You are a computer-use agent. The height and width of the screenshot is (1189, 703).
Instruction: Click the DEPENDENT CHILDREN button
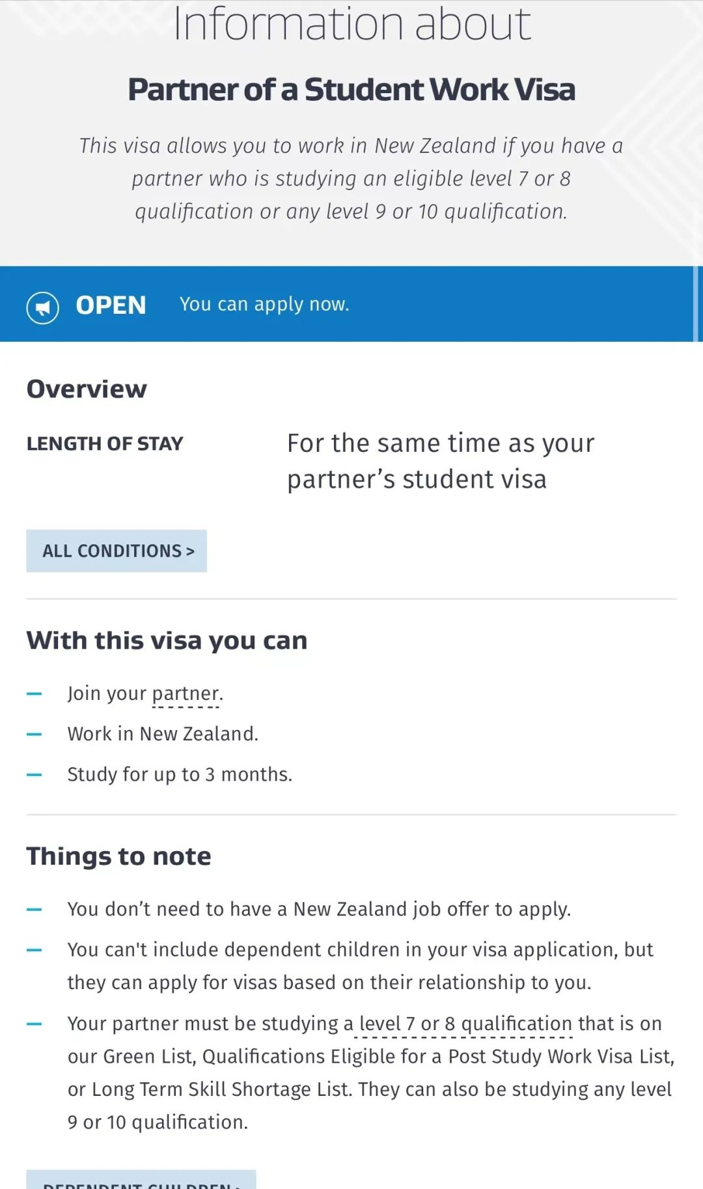coord(141,1180)
